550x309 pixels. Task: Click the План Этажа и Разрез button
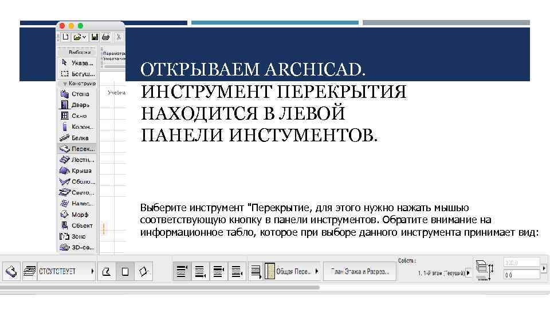coord(360,271)
